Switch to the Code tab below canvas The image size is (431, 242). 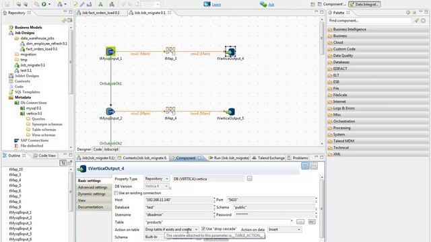(x=97, y=149)
